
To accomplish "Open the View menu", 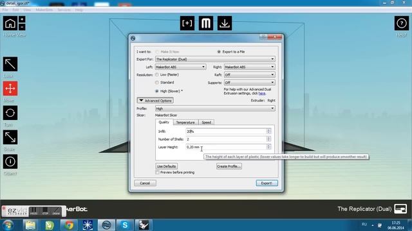I will tap(27, 10).
